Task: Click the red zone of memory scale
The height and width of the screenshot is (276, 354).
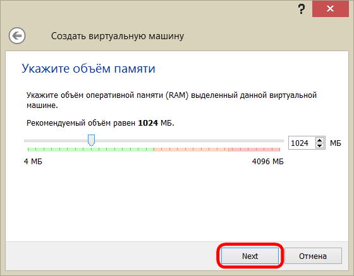Action: (x=254, y=149)
